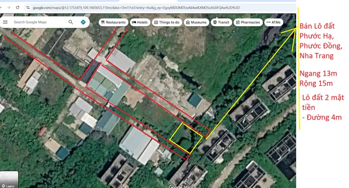Go forward in browser history
Viewport: 349px width, 188px height.
[9, 8]
